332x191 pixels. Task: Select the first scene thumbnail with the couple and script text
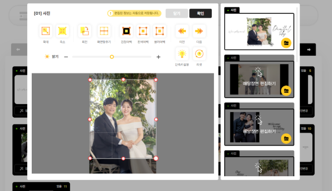[259, 32]
